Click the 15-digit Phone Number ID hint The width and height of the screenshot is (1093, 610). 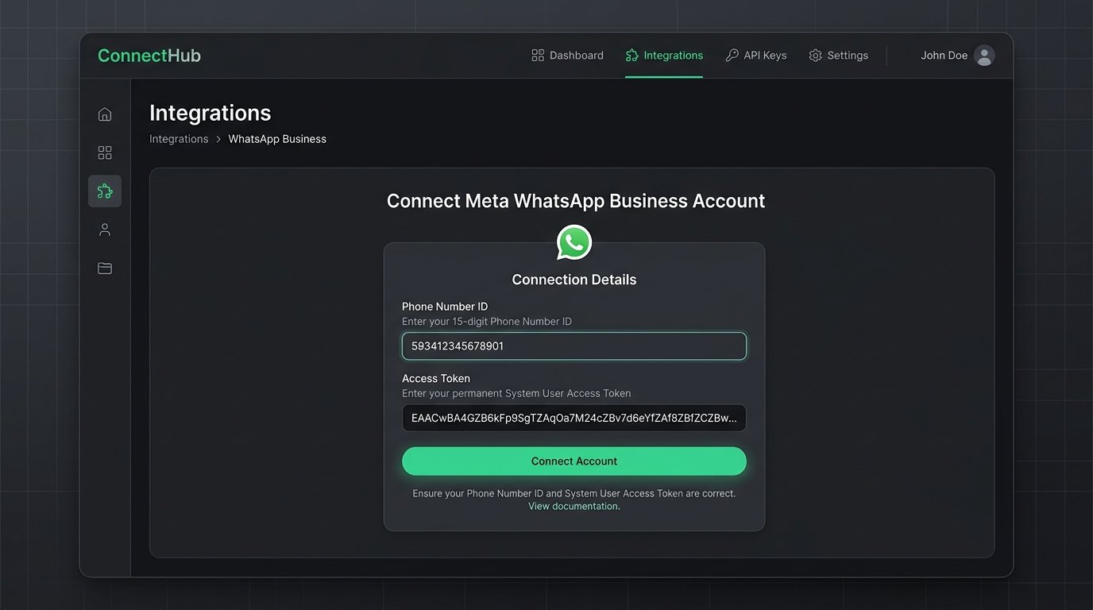[x=487, y=322]
